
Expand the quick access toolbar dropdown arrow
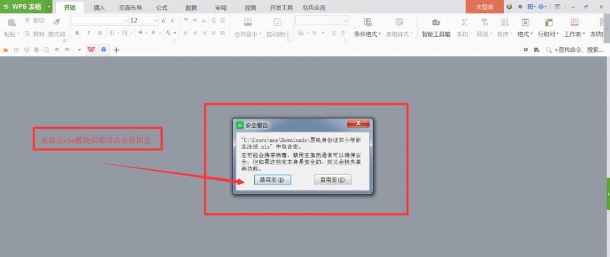(80, 50)
